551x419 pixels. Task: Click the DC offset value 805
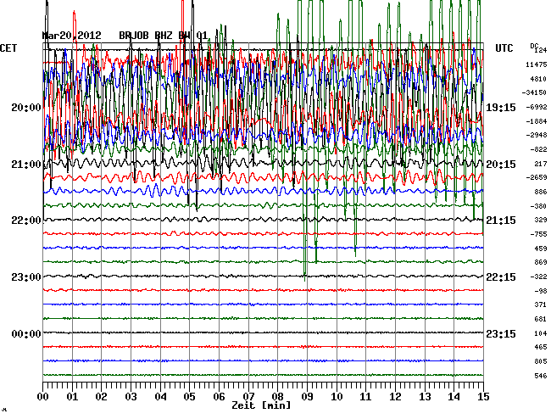(541, 361)
